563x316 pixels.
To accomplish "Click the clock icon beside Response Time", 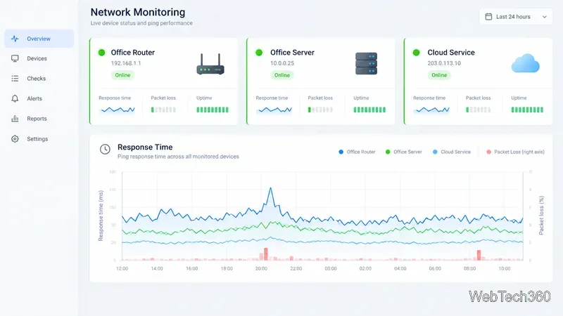I will [105, 149].
